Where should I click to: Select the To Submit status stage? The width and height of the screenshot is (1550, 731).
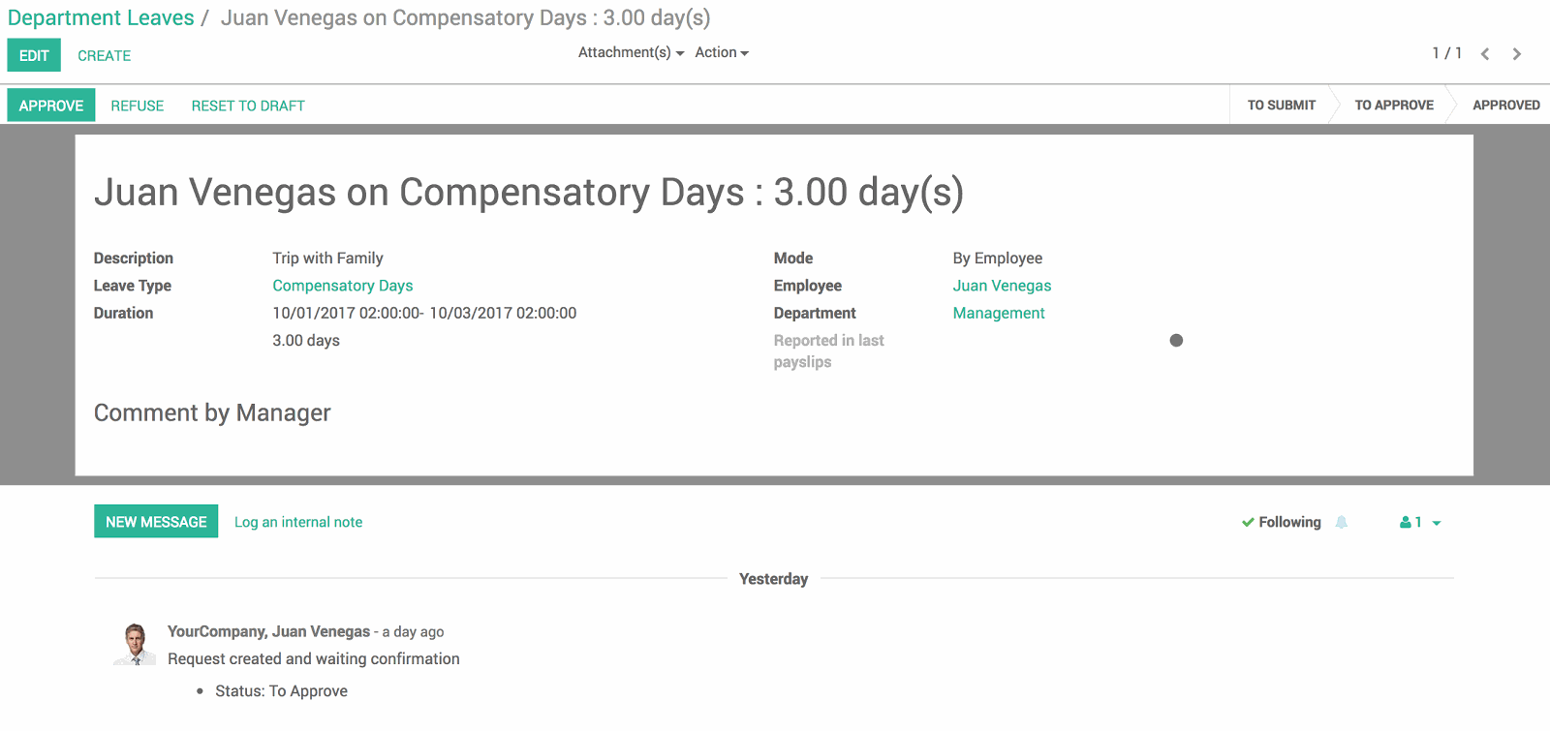tap(1281, 105)
